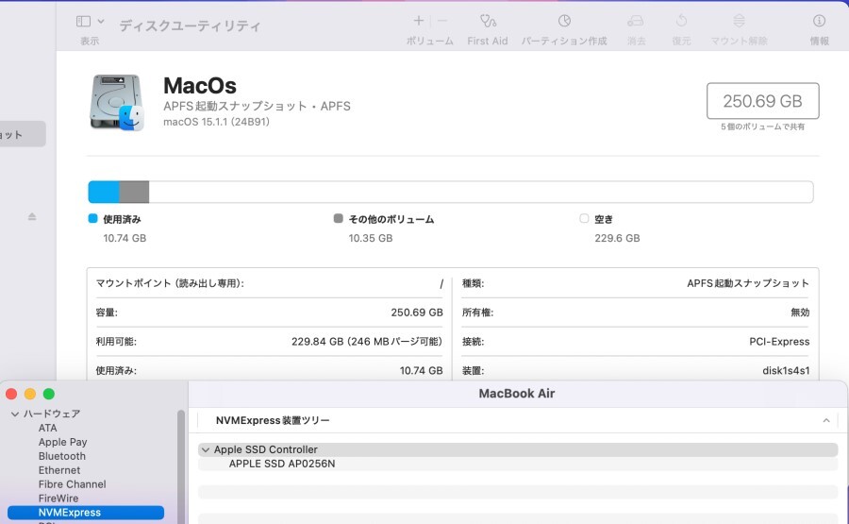
Task: Click the 10.74 GB used value in table
Action: tap(422, 371)
